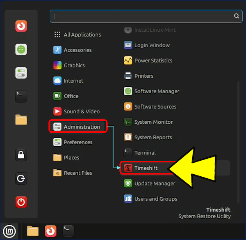Open System Reports
The height and width of the screenshot is (240, 246).
[148, 137]
